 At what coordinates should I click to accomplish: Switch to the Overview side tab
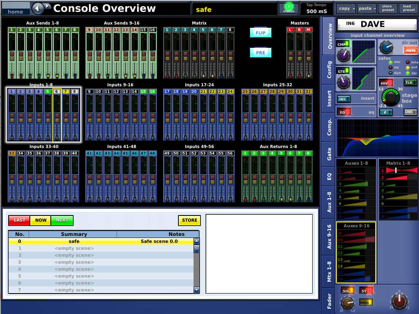point(329,36)
